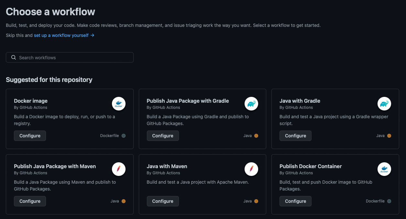
Task: Click the Docker logo on Docker image card
Action: pos(119,104)
